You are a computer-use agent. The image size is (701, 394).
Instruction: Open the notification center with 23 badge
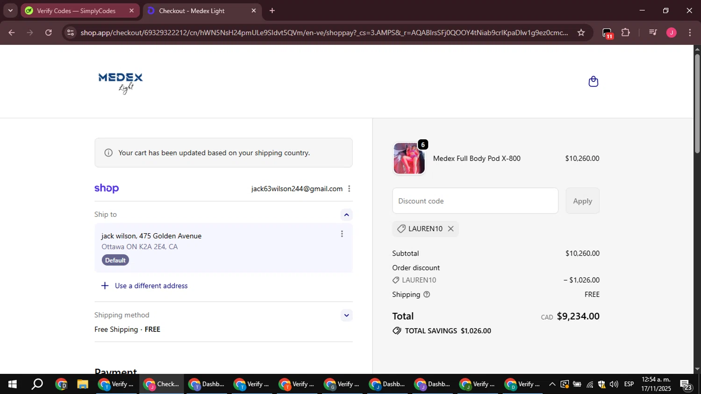coord(687,385)
